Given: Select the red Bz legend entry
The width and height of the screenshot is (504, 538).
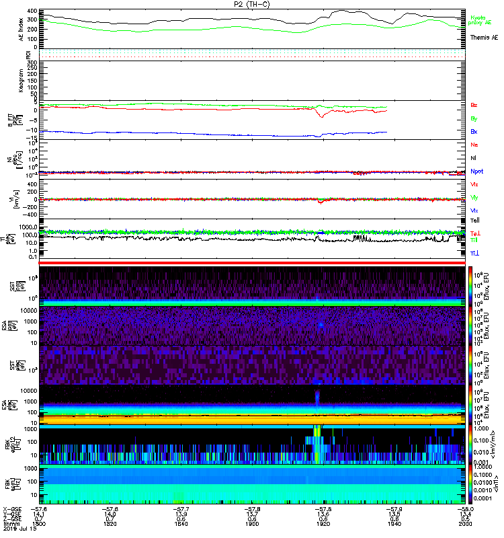Looking at the screenshot, I should click(x=474, y=105).
